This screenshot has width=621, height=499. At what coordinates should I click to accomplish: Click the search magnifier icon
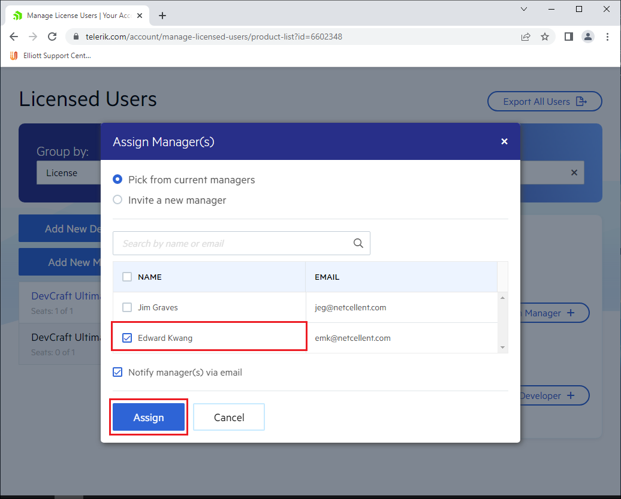point(358,243)
